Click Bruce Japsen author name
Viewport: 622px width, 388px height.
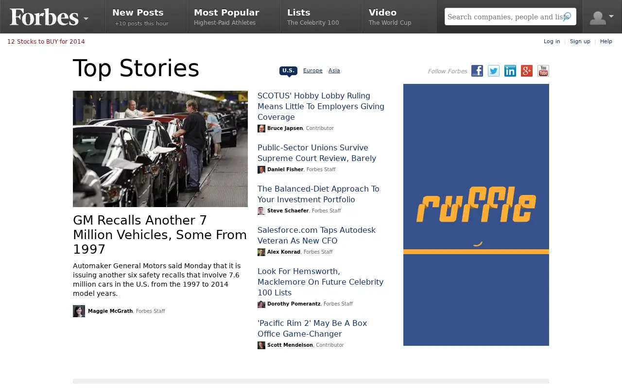(285, 129)
